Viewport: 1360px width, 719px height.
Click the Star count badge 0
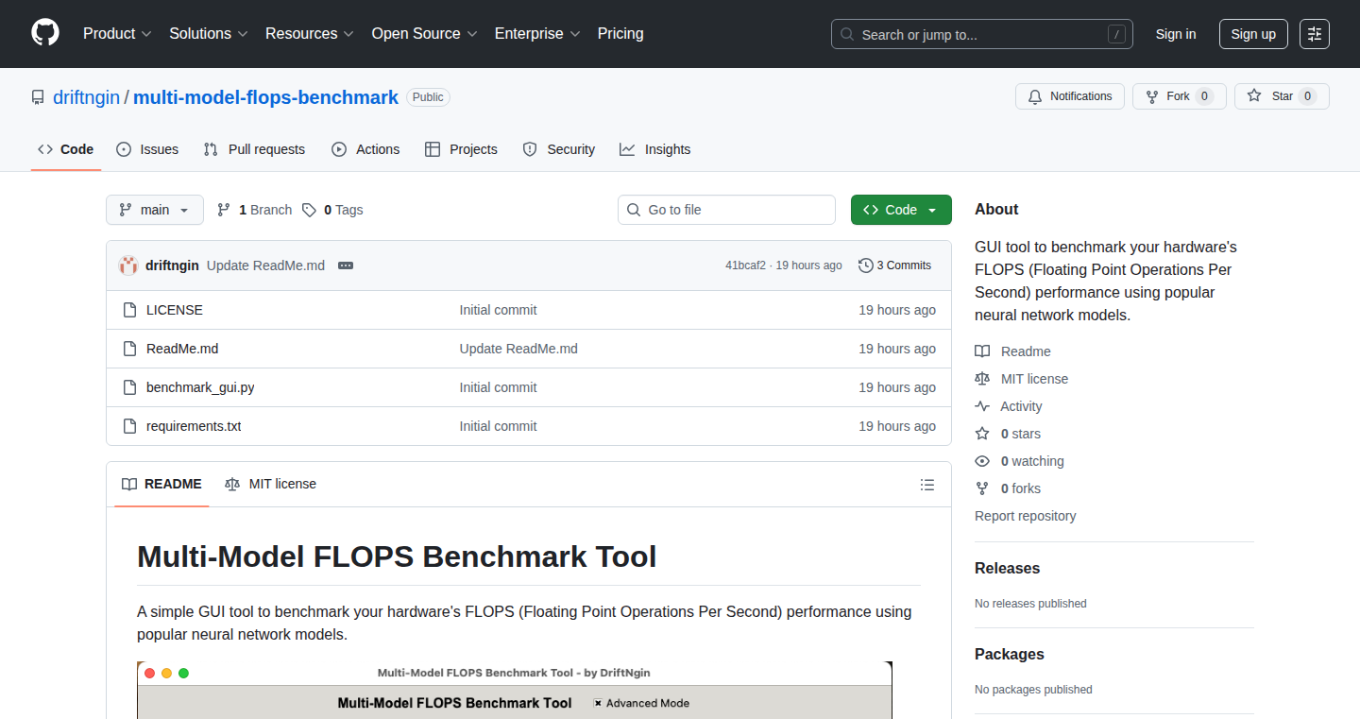1307,96
